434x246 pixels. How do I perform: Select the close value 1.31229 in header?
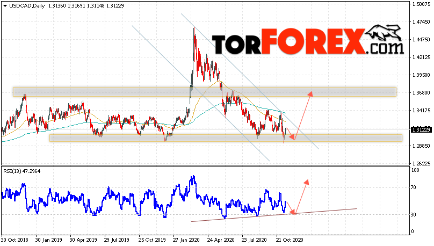pyautogui.click(x=115, y=6)
